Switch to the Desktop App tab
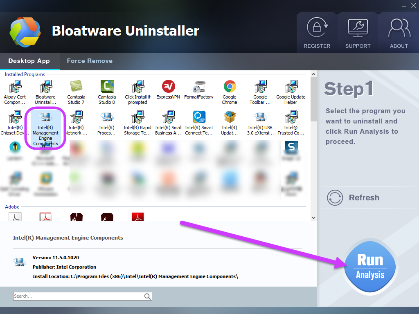Image resolution: width=419 pixels, height=314 pixels. click(x=30, y=61)
